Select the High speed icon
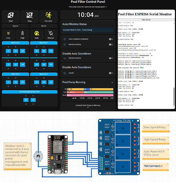The width and height of the screenshot is (176, 182). 23,33
